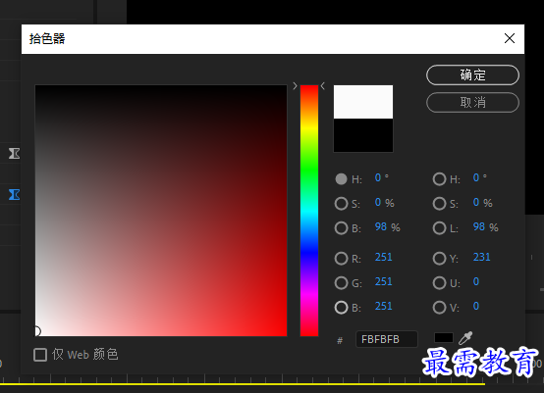This screenshot has width=544, height=393.
Task: Select the L lightness radio button
Action: pos(439,228)
